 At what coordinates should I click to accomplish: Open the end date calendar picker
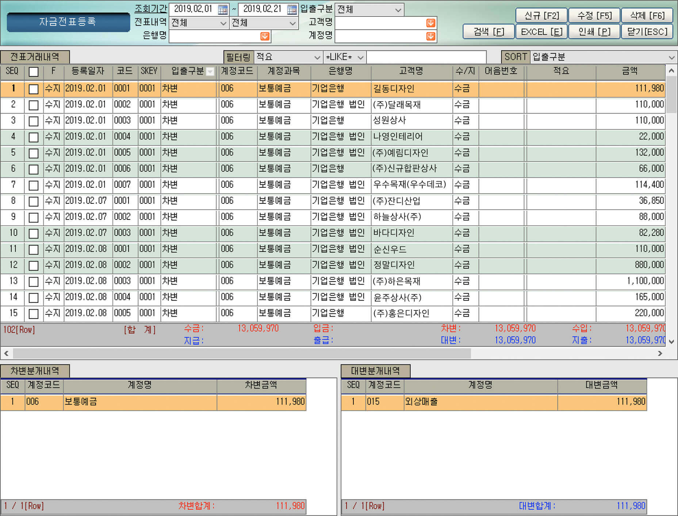[292, 9]
